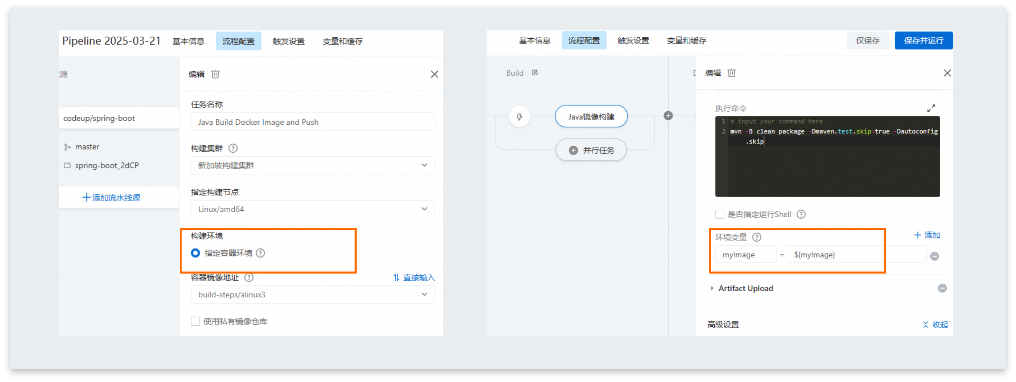
Task: Check 是否指定运行Shell option
Action: [719, 214]
